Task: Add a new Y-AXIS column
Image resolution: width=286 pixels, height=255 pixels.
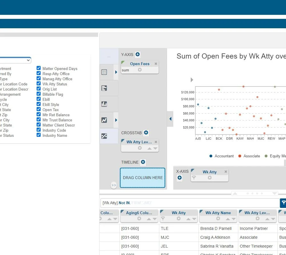Action: point(138,54)
